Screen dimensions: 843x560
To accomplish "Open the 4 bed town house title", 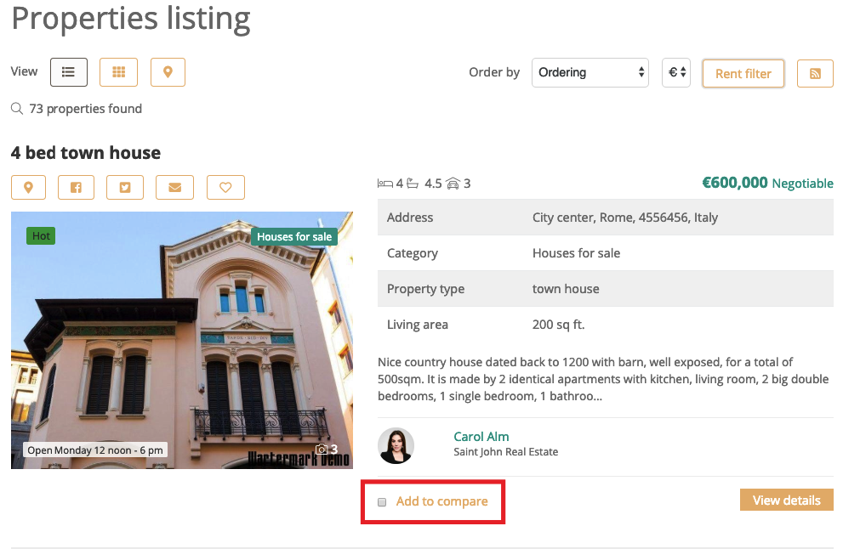I will pos(86,153).
